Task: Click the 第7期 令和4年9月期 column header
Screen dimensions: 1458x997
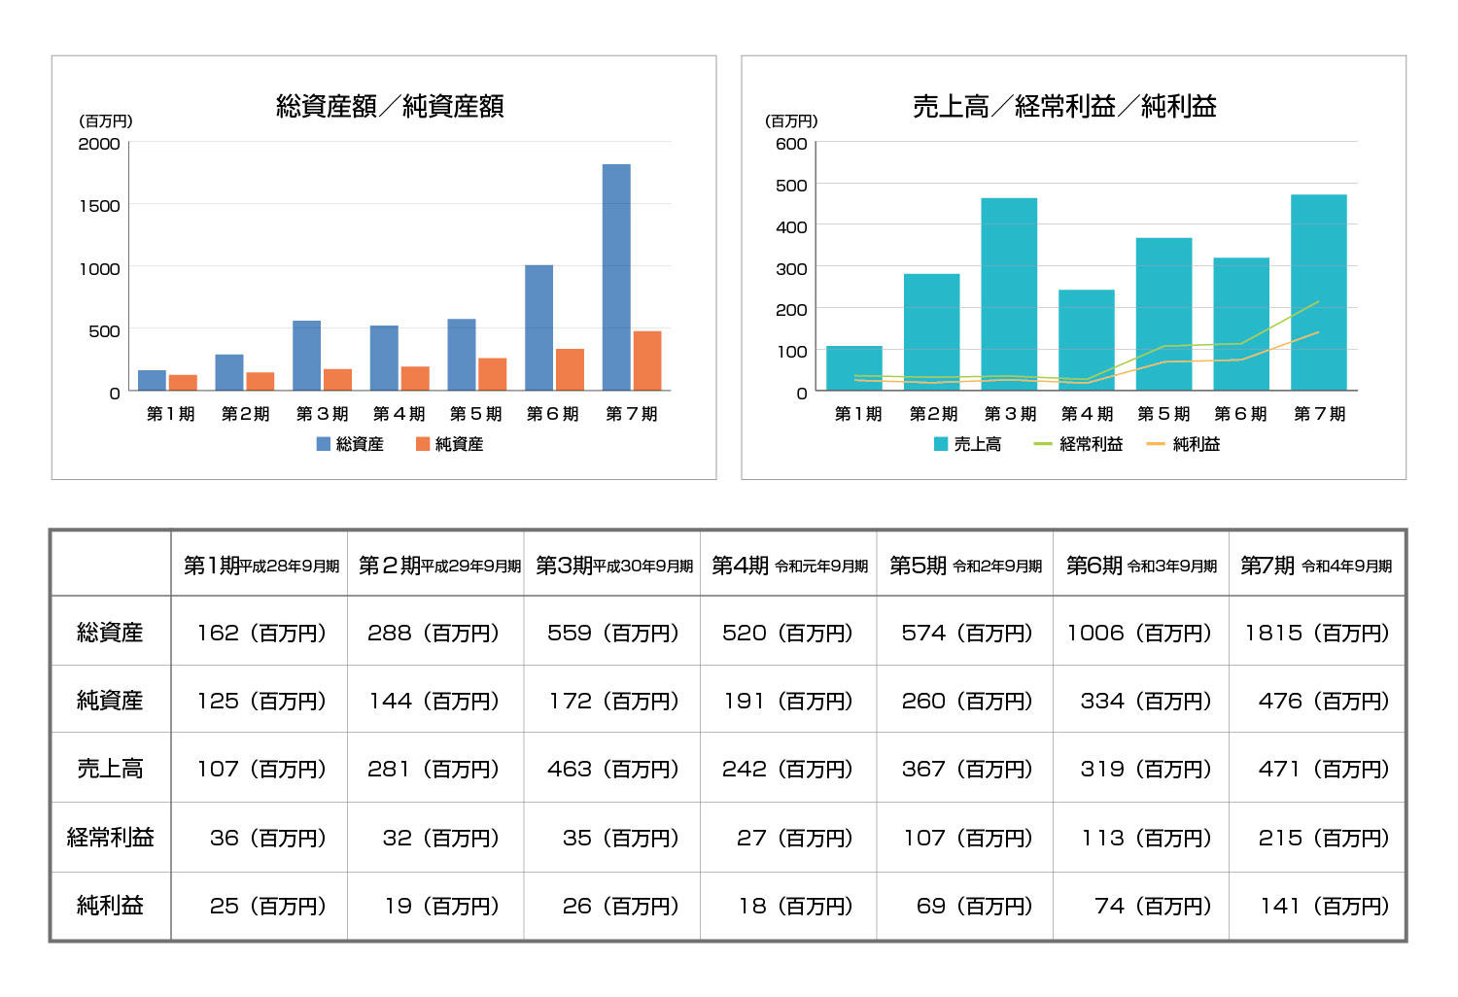Action: click(x=1316, y=565)
